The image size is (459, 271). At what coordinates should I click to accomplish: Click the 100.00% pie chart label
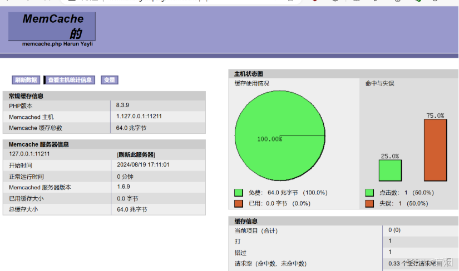click(x=270, y=139)
